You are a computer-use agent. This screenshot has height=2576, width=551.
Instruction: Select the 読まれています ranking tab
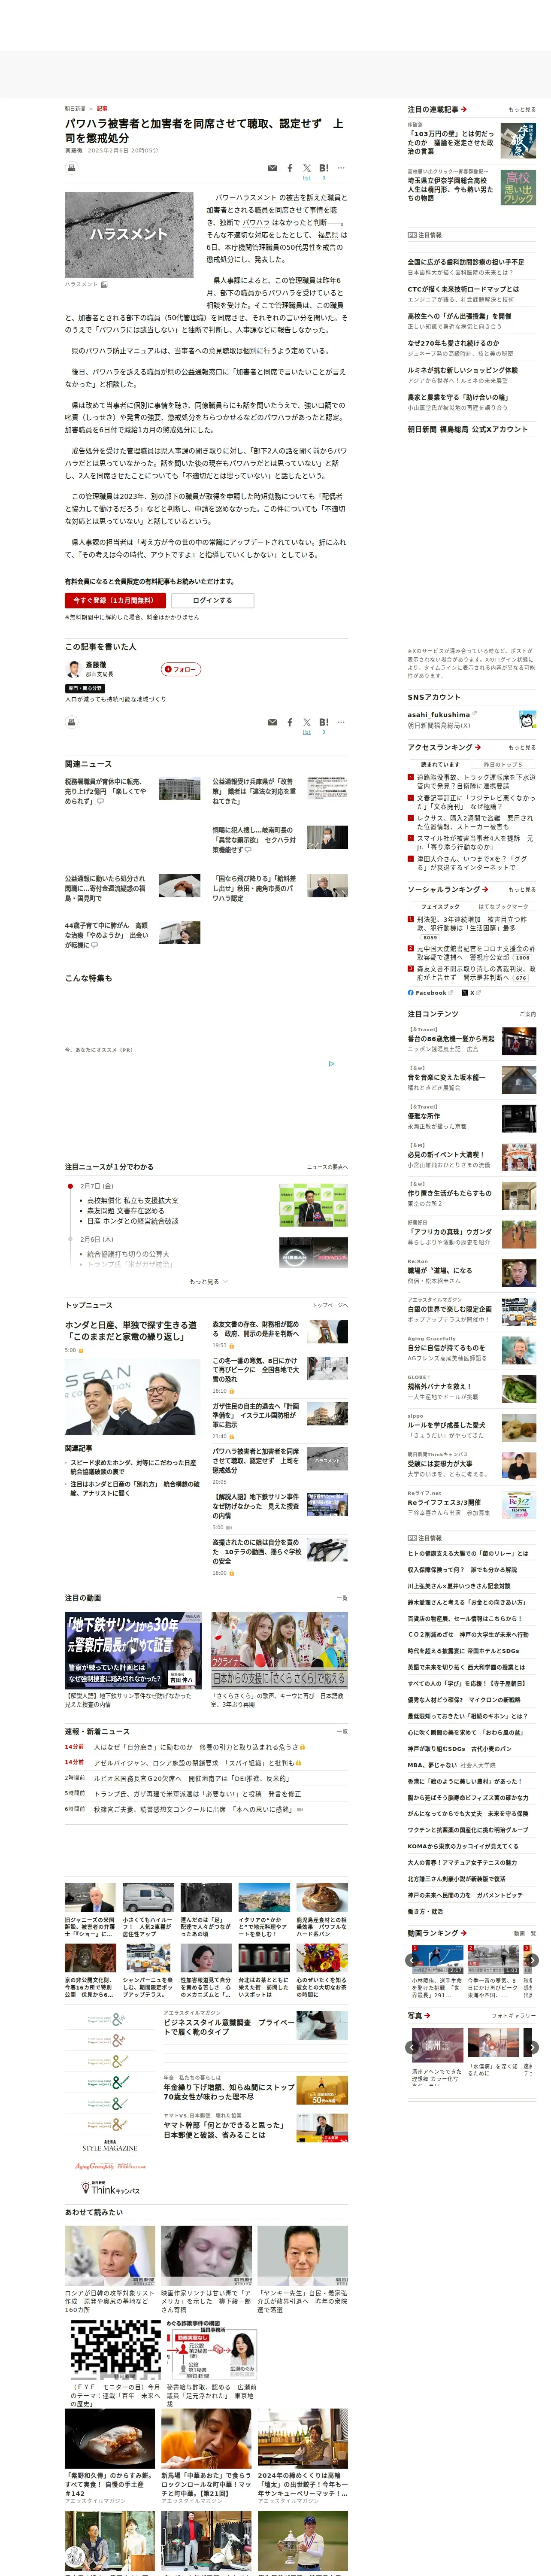pos(440,764)
